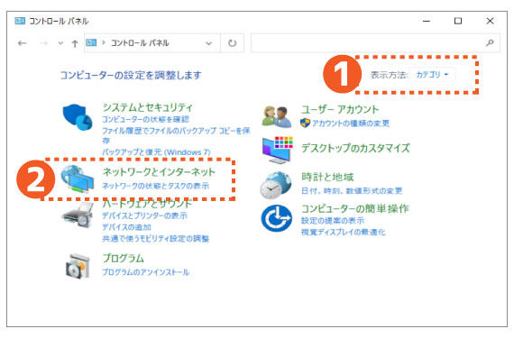514x338 pixels.
Task: Open the Clock and Region icon
Action: (276, 185)
